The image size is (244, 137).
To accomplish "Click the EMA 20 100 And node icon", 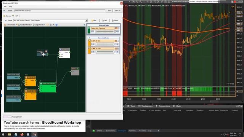I will (26, 91).
